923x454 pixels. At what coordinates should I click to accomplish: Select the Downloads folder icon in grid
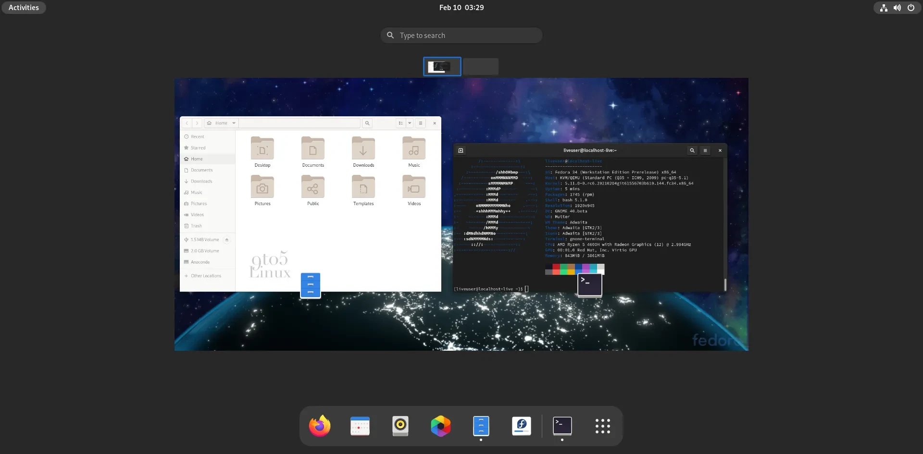(x=363, y=148)
